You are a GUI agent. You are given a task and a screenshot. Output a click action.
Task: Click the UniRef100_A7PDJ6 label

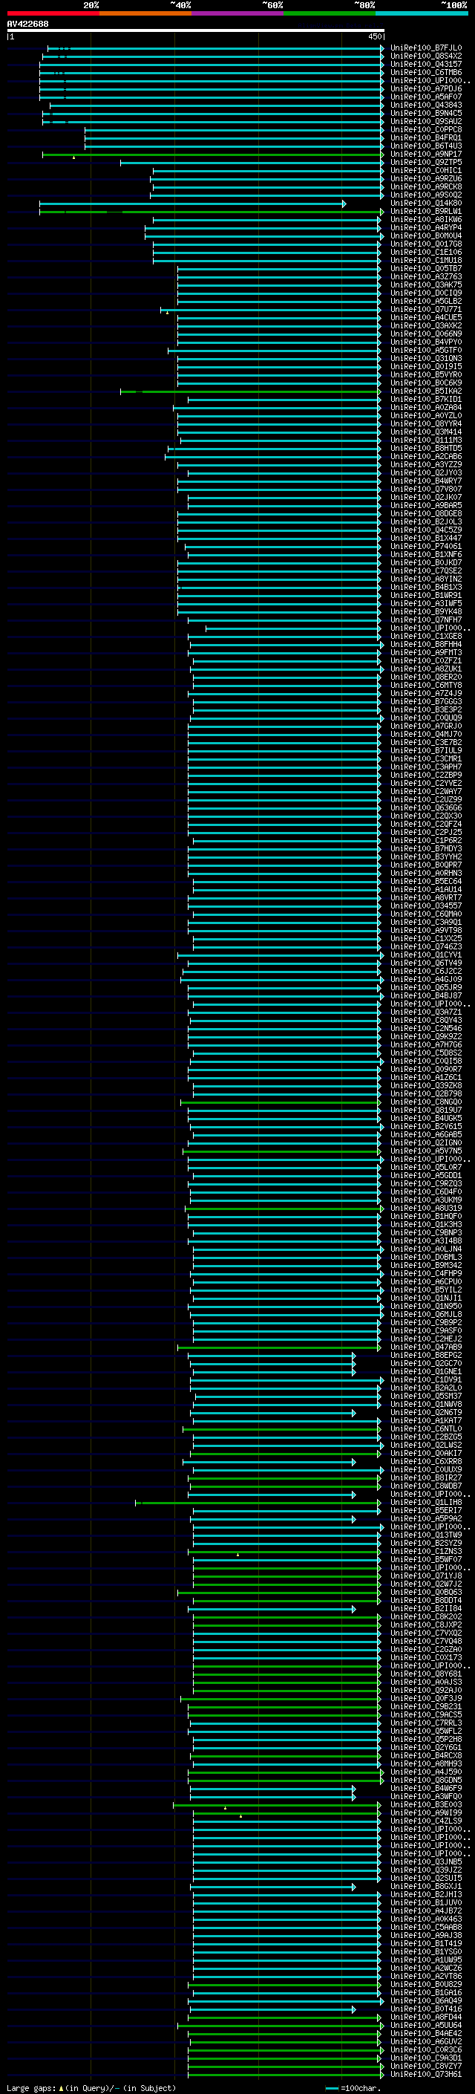coord(425,88)
